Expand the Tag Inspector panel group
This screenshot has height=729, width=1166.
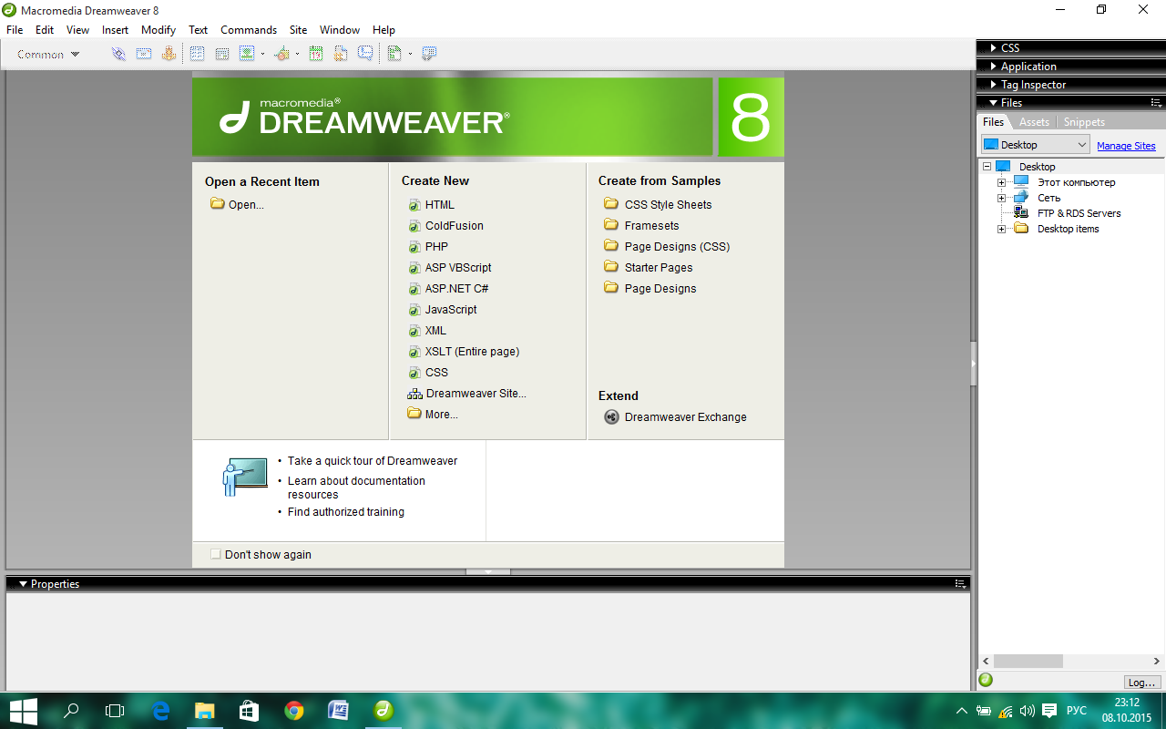[993, 84]
